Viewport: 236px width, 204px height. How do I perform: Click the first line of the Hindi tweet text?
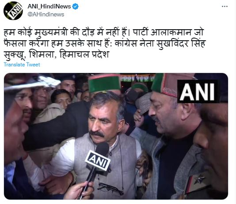pos(104,32)
